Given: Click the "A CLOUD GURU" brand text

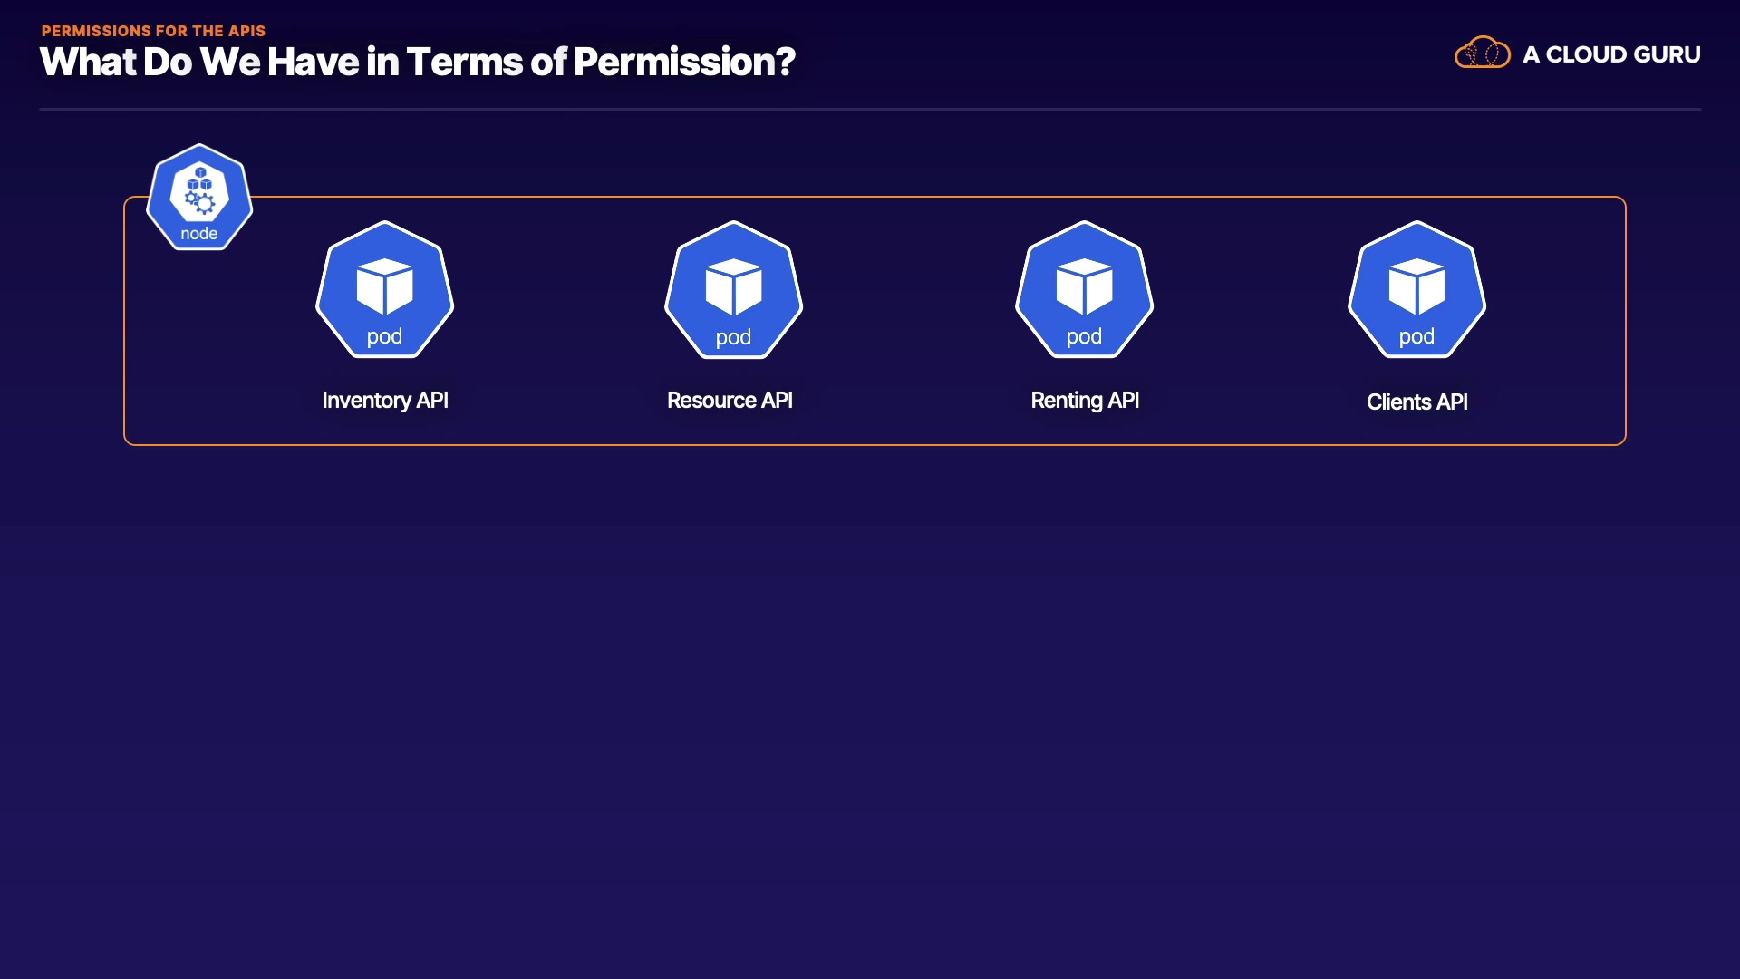Looking at the screenshot, I should click(x=1611, y=54).
